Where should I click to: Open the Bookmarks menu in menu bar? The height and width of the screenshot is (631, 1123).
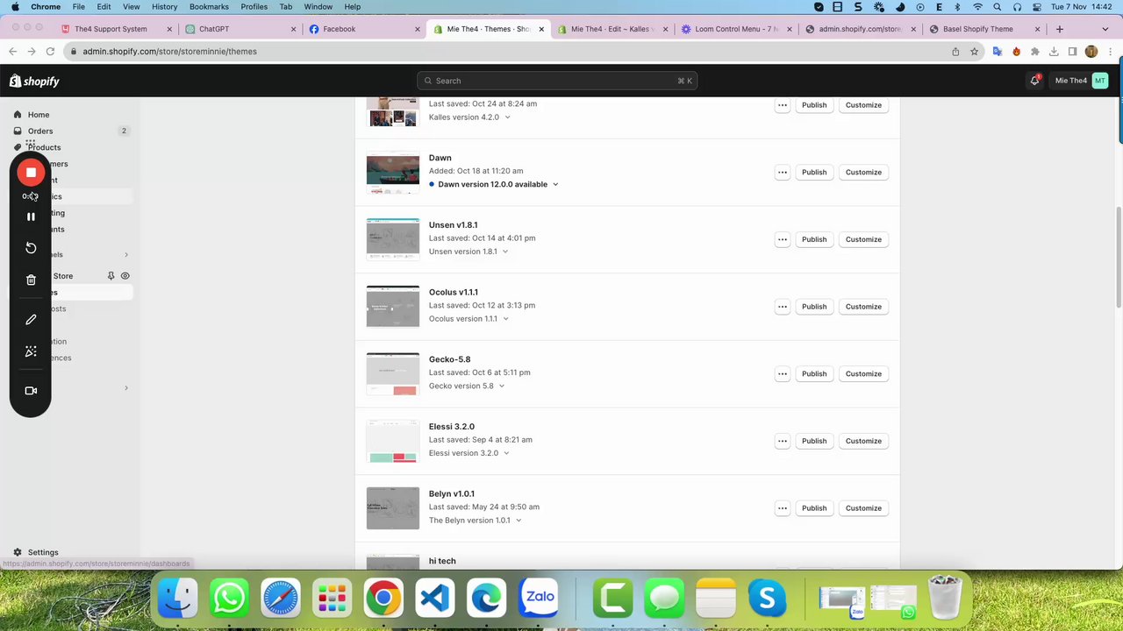(x=209, y=7)
